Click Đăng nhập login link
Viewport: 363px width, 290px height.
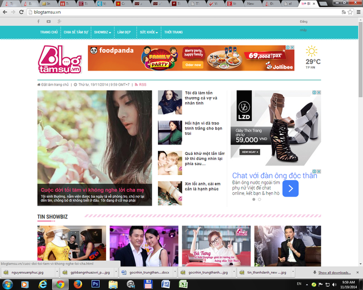pyautogui.click(x=304, y=26)
